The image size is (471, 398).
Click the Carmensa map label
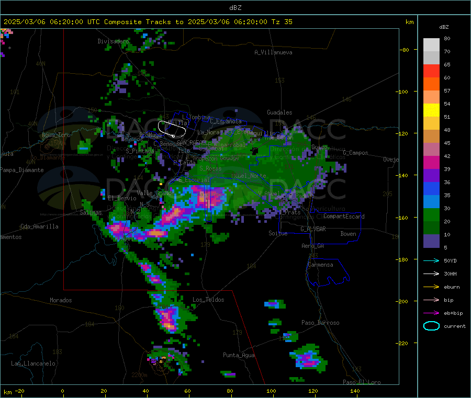320,265
